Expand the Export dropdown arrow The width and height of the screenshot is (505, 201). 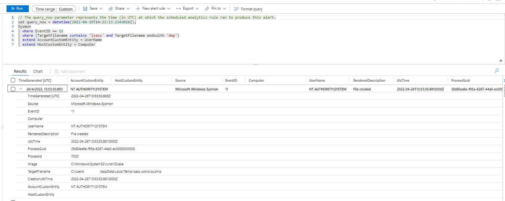(197, 9)
